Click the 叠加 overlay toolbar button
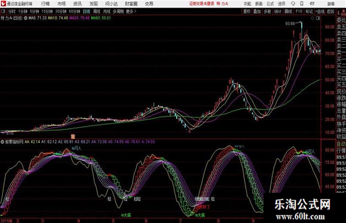Viewport: 346px width, 223px height. point(257,11)
